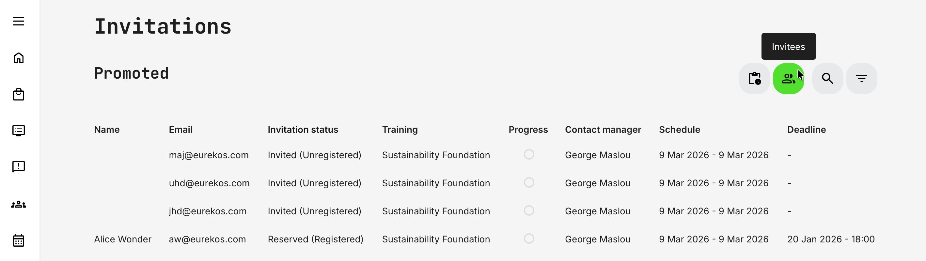Sort by Name column header

click(107, 130)
